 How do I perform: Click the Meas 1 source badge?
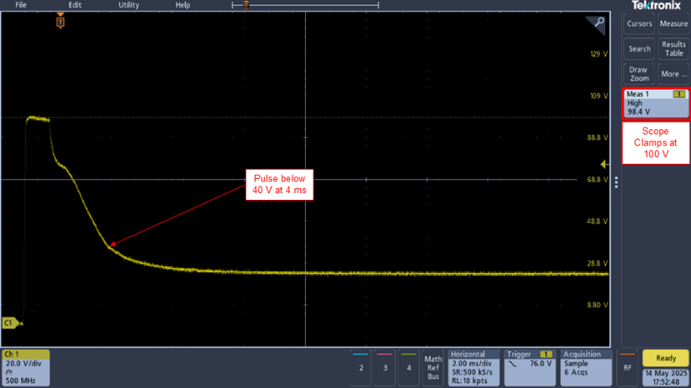point(678,95)
